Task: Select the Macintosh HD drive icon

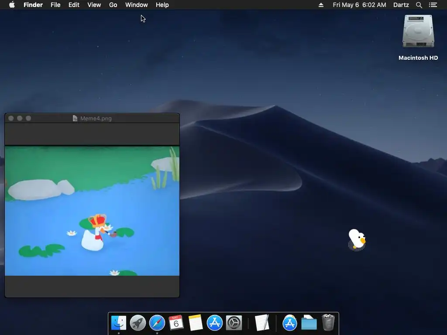Action: (418, 31)
